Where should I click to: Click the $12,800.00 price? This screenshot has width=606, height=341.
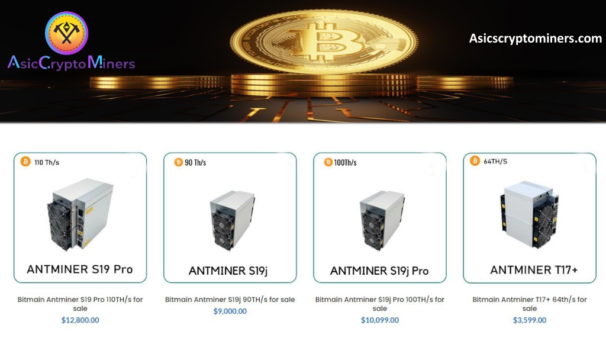coord(80,320)
